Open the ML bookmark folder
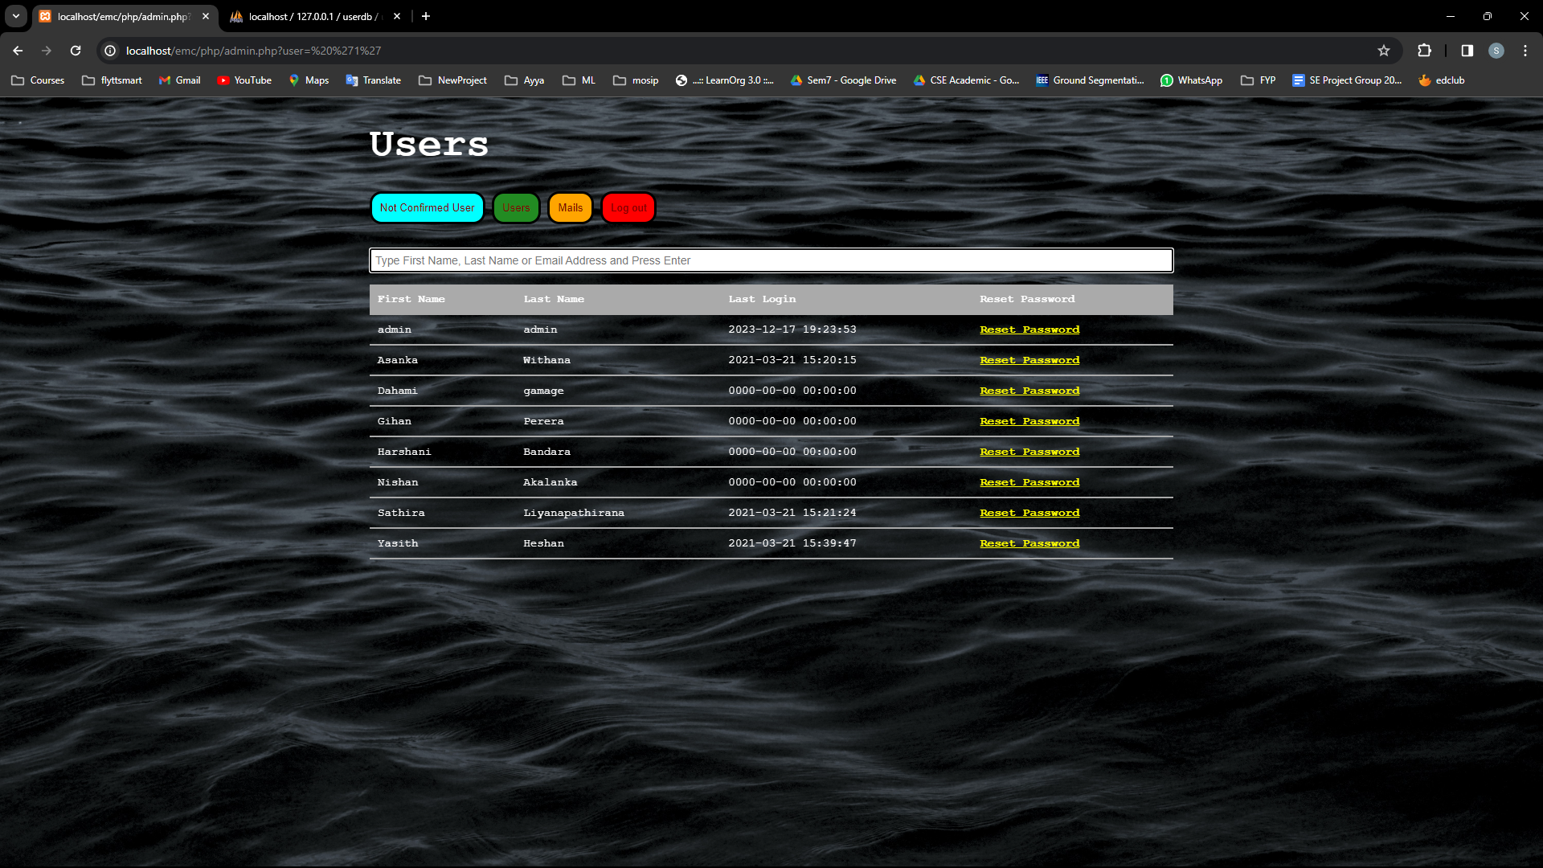 point(579,80)
